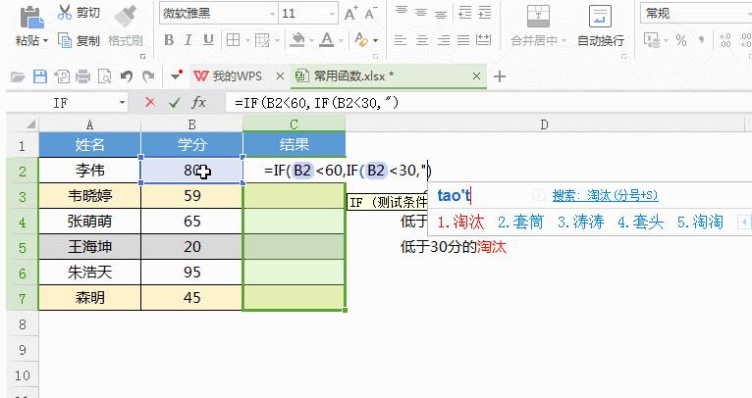Click the Redo arrow
The height and width of the screenshot is (398, 752).
point(147,76)
